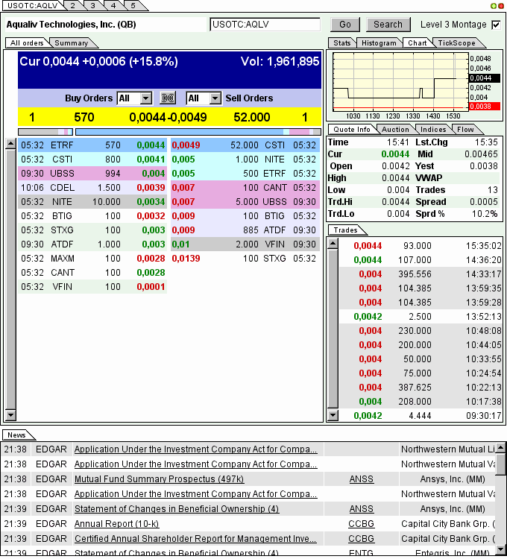The height and width of the screenshot is (559, 507).
Task: Open the Sell Orders All dropdown
Action: click(204, 98)
